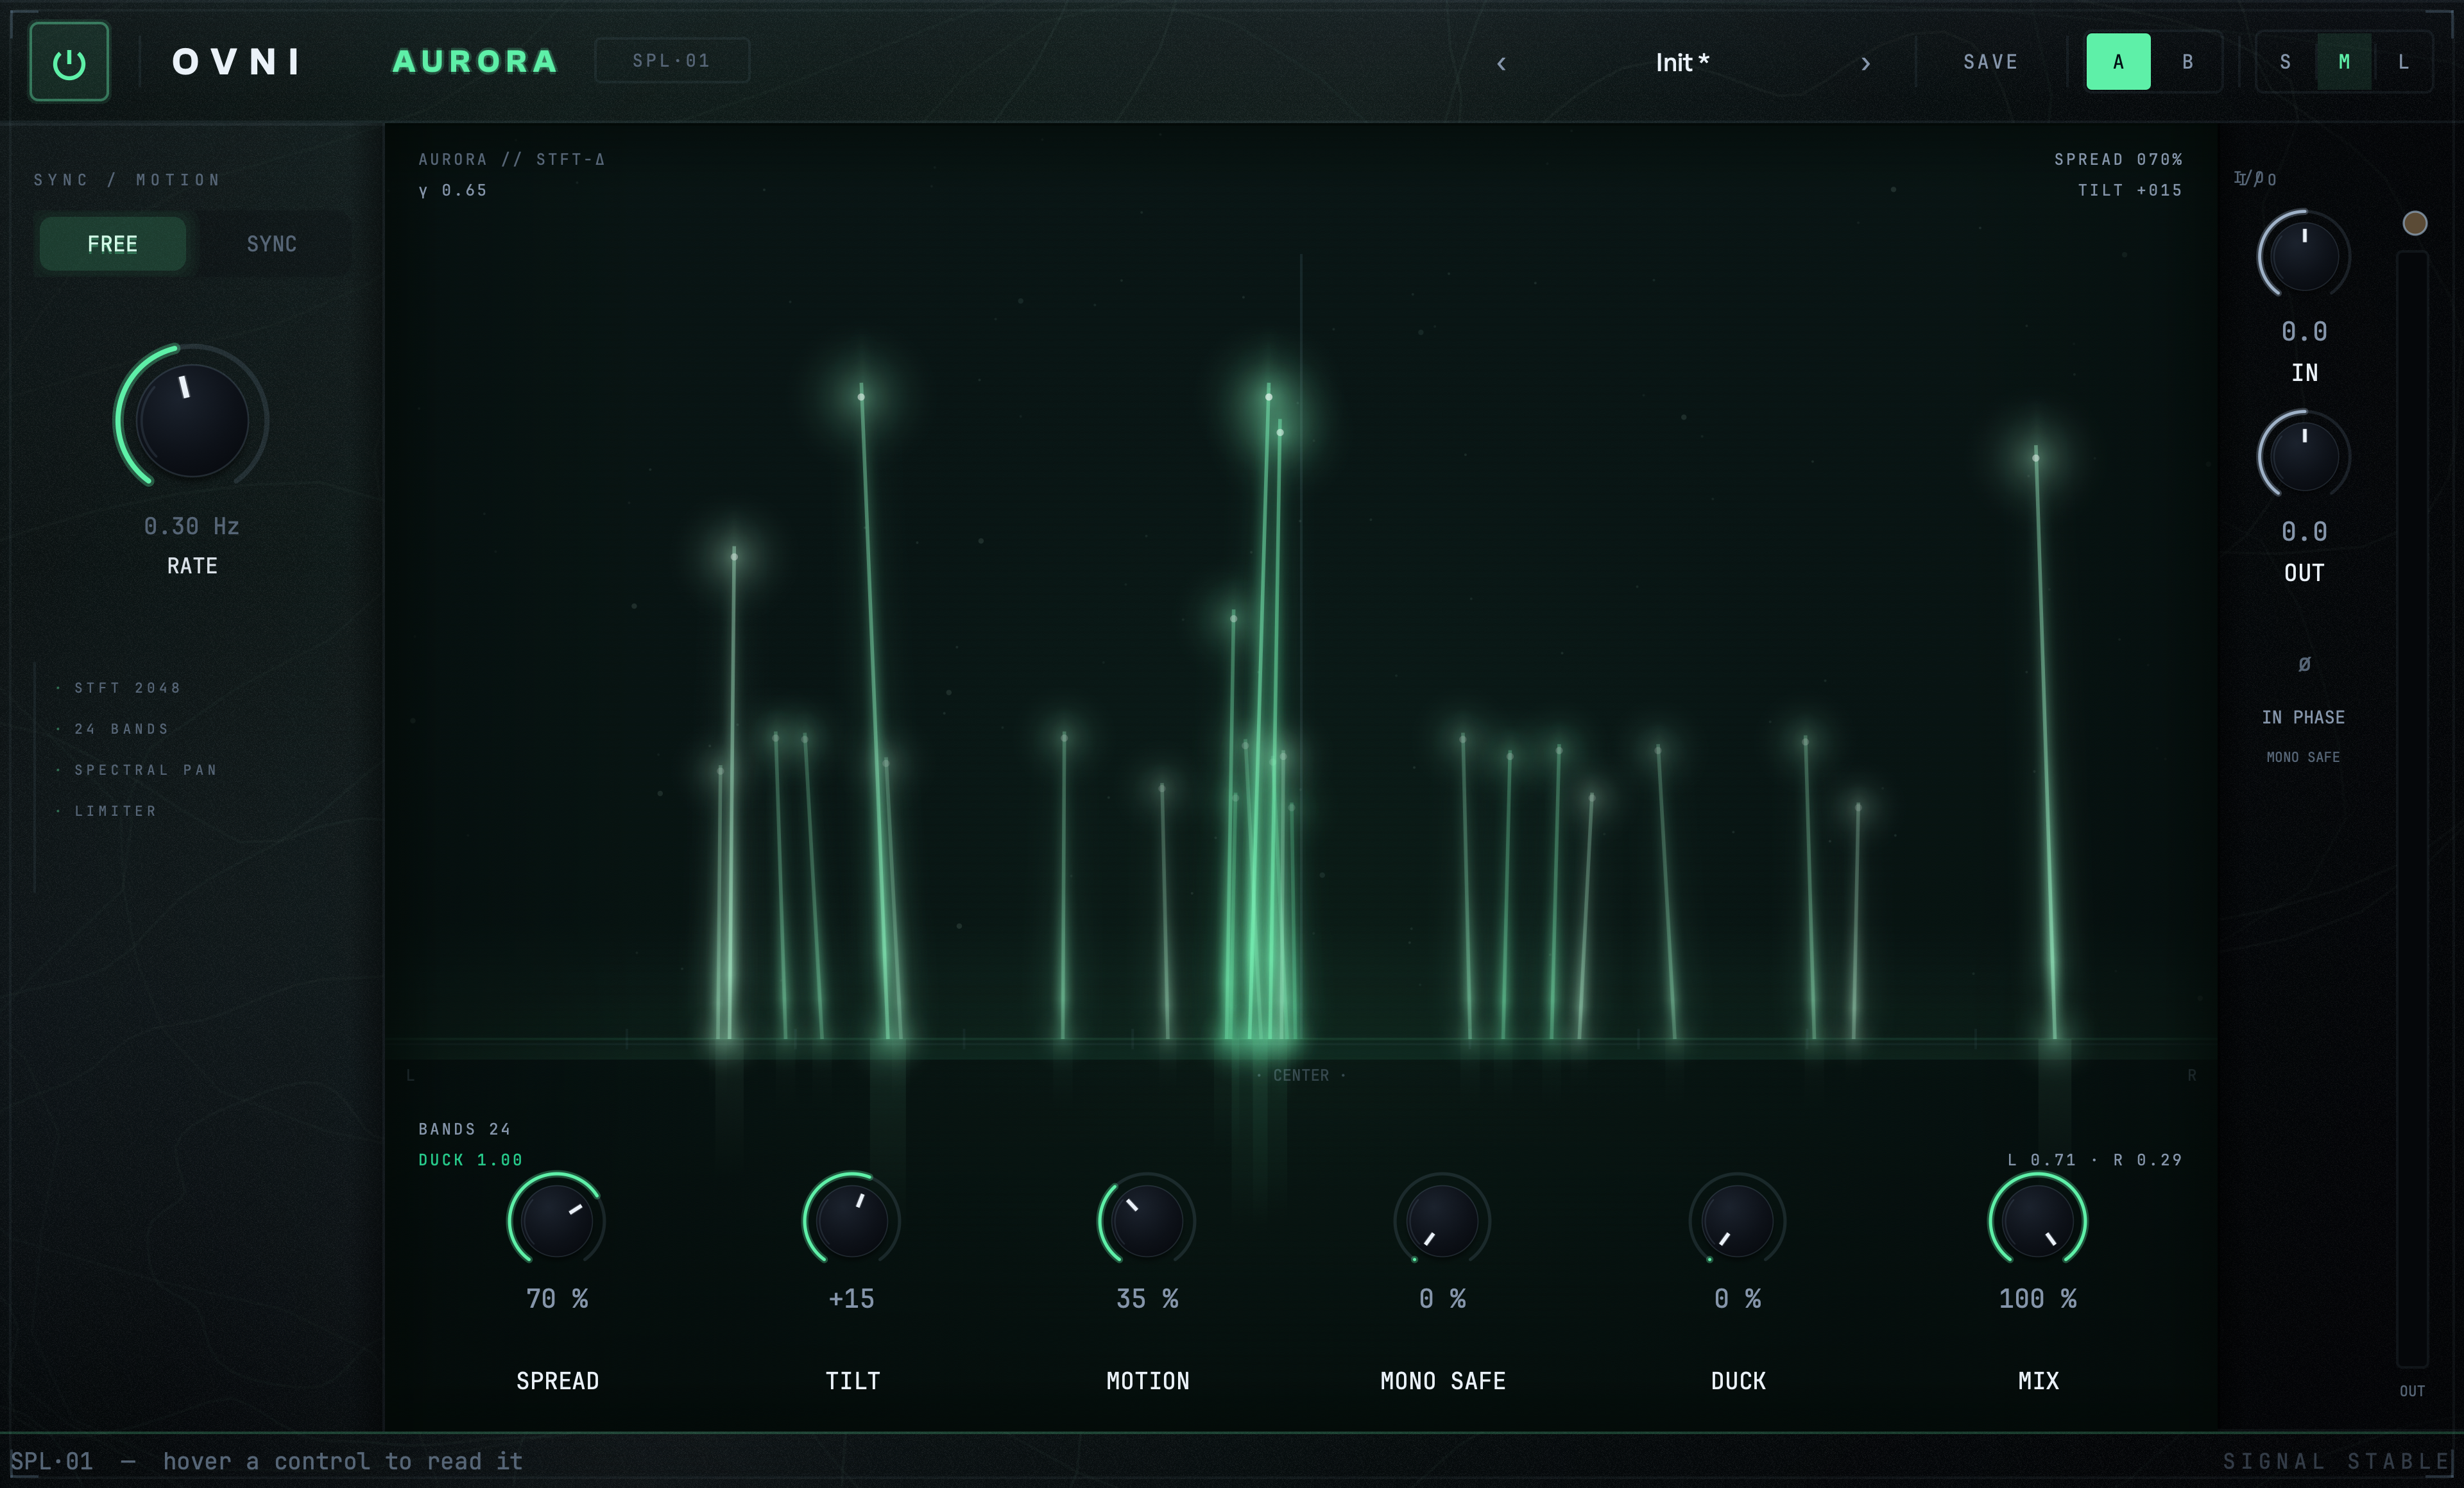This screenshot has height=1488, width=2464.
Task: Click the SPREAD 070% display readout
Action: tap(2118, 159)
